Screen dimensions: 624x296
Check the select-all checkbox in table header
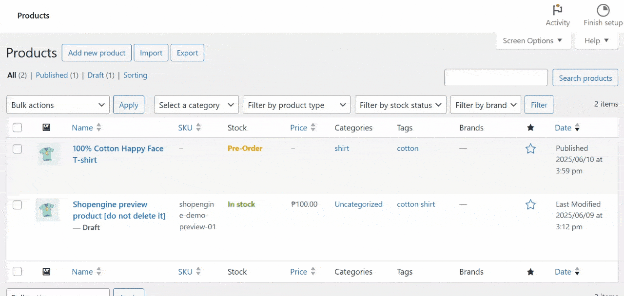[x=18, y=128]
